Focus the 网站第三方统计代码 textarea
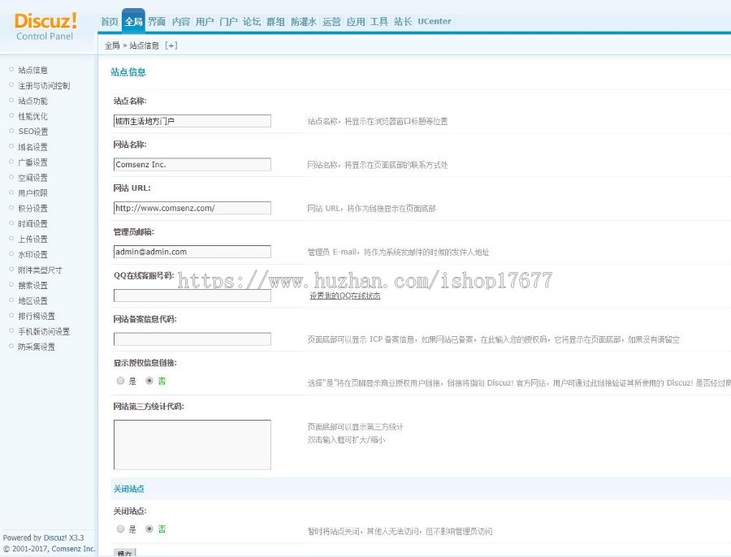The width and height of the screenshot is (731, 557). coord(192,445)
